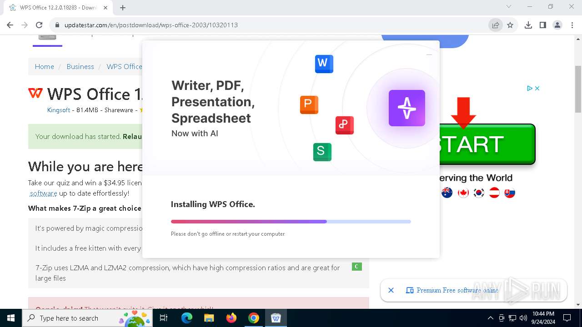
Task: Switch to WPS installer on taskbar
Action: (276, 318)
